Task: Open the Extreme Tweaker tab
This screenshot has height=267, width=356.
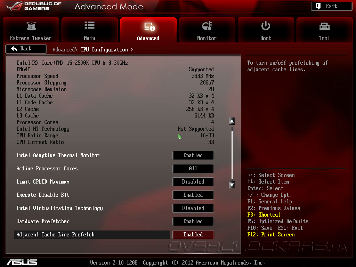Action: click(x=31, y=30)
